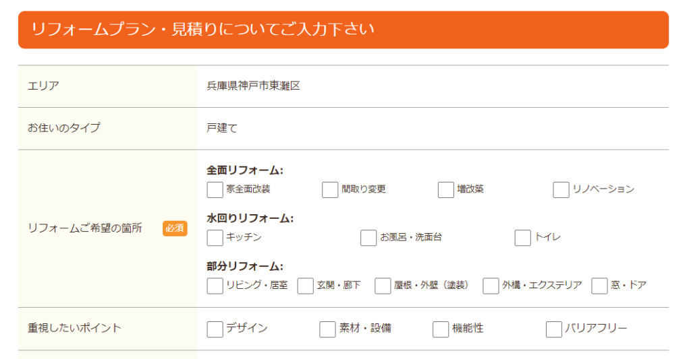Tick 外構・エクステリア checkbox
691x359 pixels.
[x=491, y=286]
